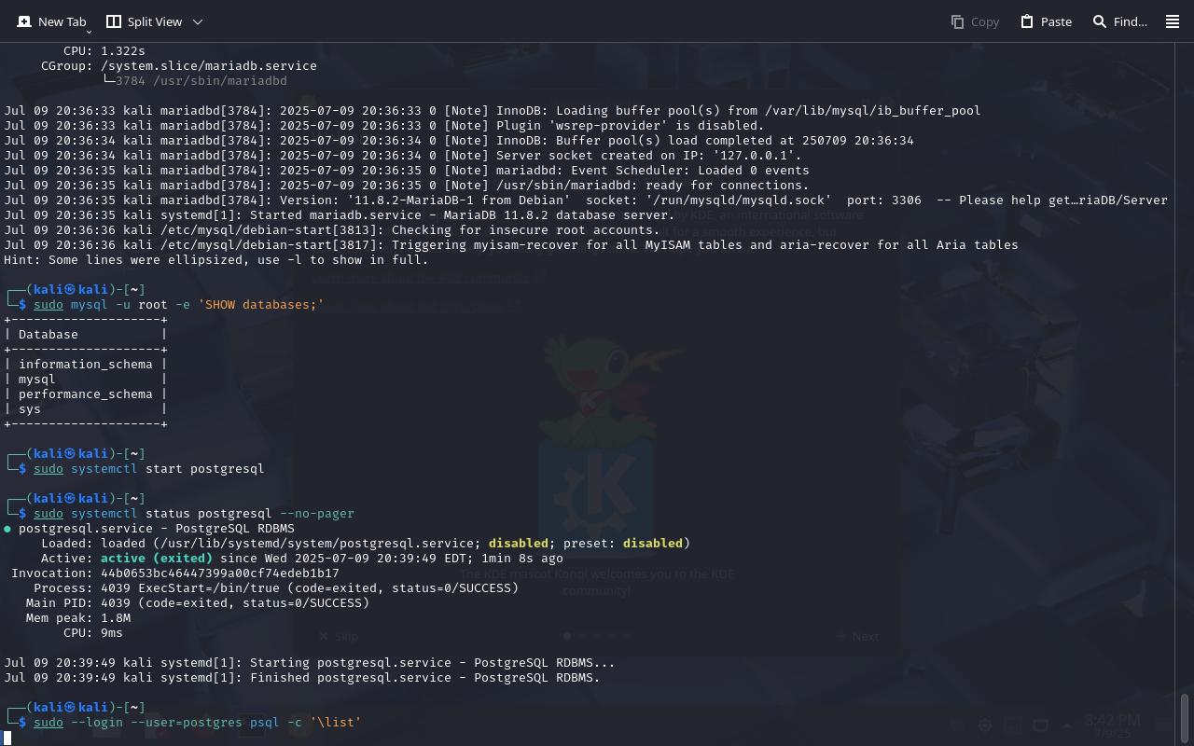This screenshot has width=1194, height=746.
Task: Click the 'Triggering myisam-recover' log line
Action: [511, 245]
